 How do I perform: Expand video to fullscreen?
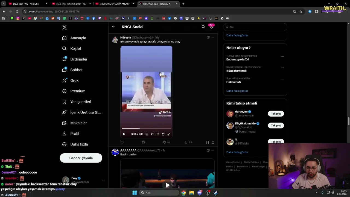point(169,134)
